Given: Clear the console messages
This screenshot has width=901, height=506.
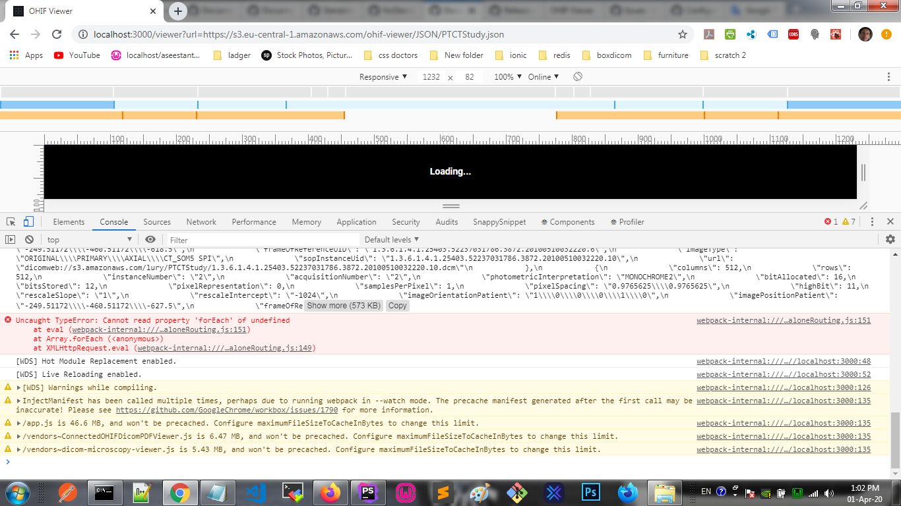Looking at the screenshot, I should 28,239.
